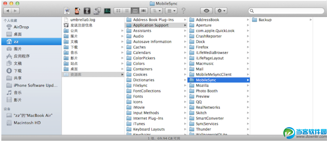
Task: Click the Firefox folder icon
Action: [x=192, y=47]
